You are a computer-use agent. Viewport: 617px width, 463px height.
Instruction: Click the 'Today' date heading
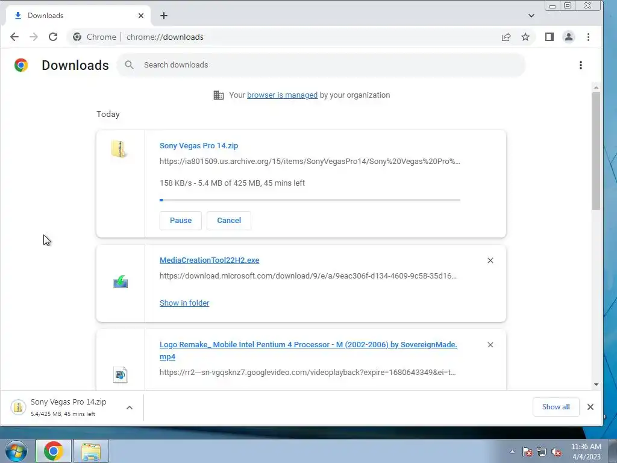[108, 114]
